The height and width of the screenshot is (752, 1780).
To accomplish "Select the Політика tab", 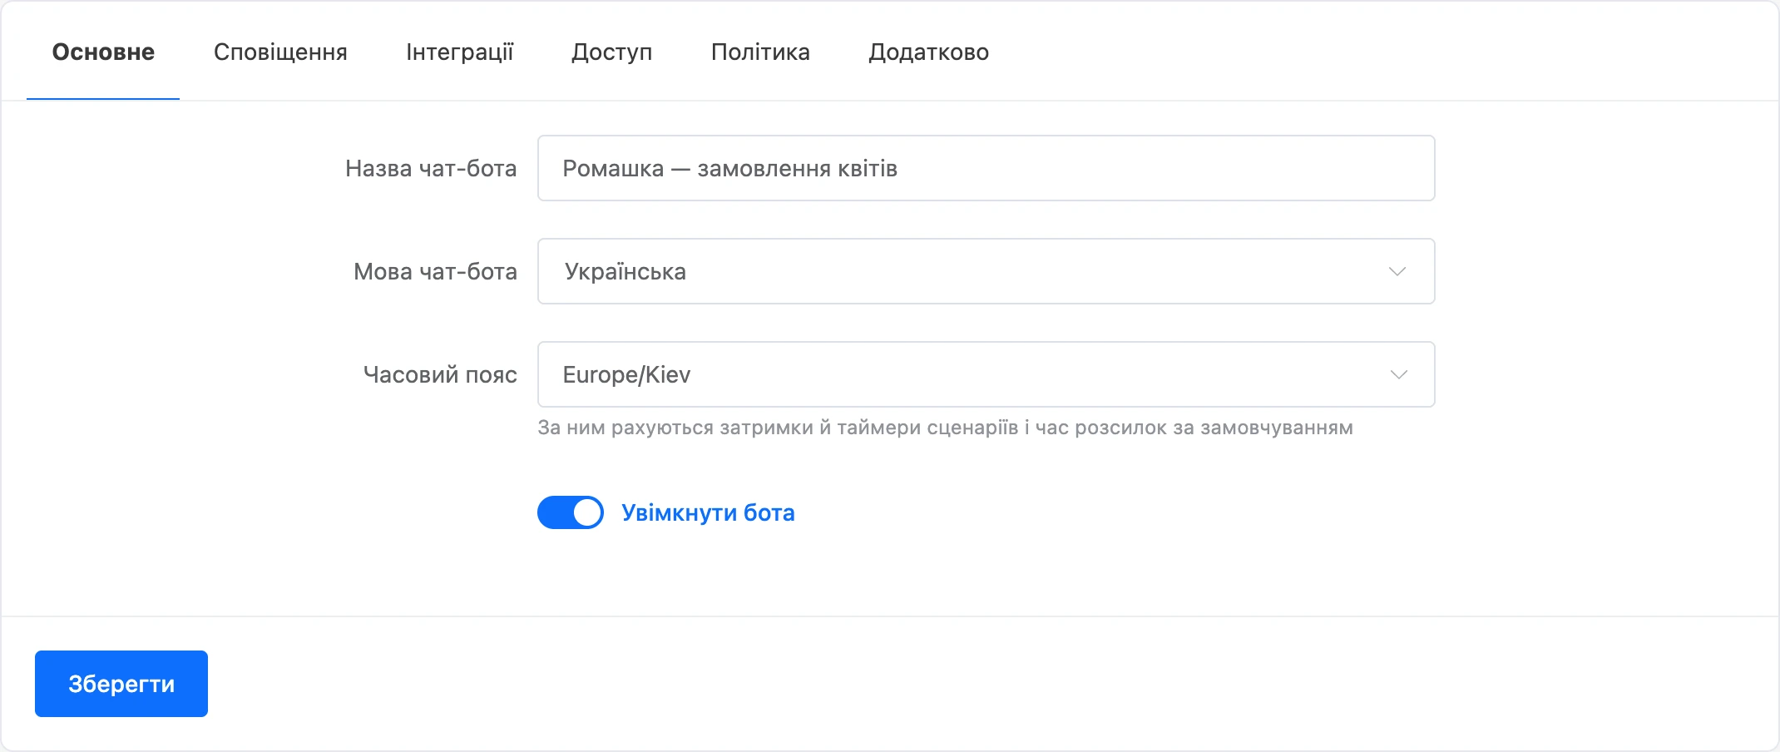I will [x=760, y=52].
